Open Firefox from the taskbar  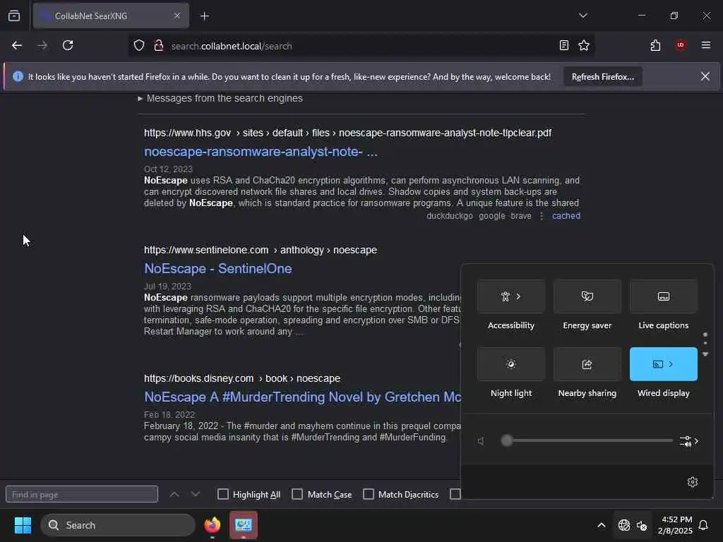pyautogui.click(x=213, y=525)
